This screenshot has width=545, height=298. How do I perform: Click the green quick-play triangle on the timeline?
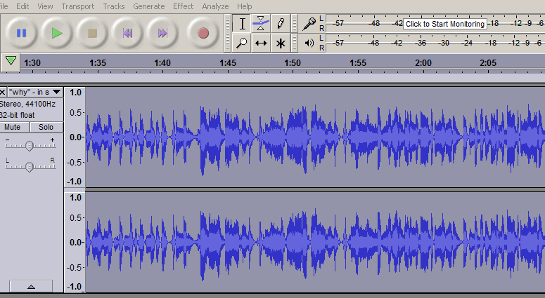11,61
